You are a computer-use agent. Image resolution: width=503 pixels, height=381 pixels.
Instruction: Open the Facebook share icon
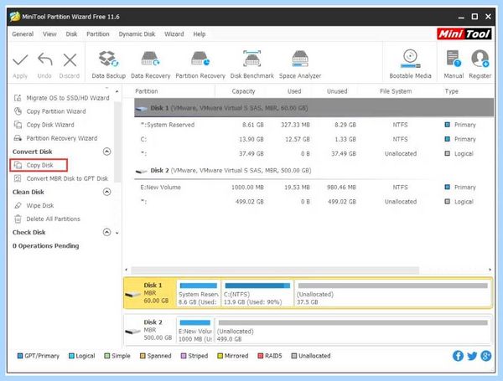pos(458,356)
